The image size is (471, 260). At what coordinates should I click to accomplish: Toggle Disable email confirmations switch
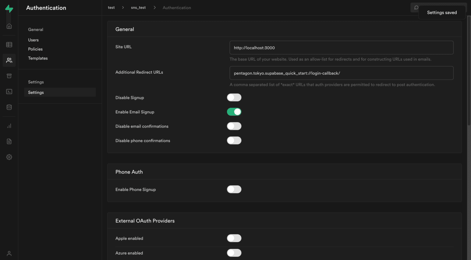click(x=234, y=126)
